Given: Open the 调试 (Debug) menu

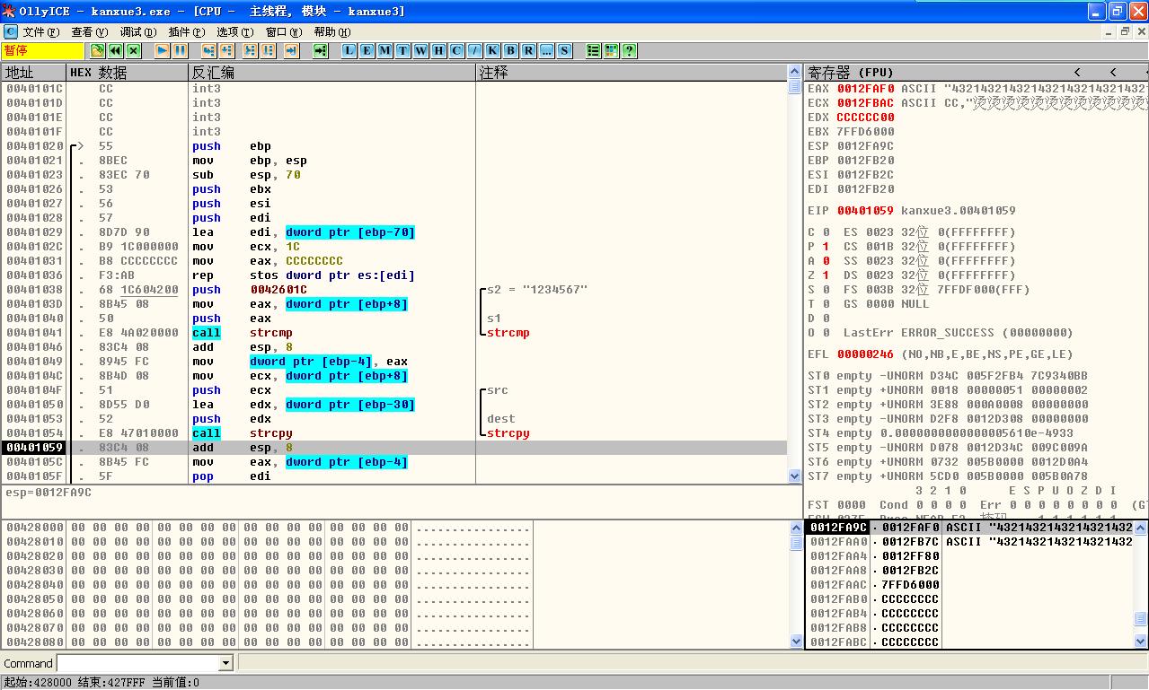Looking at the screenshot, I should (138, 32).
